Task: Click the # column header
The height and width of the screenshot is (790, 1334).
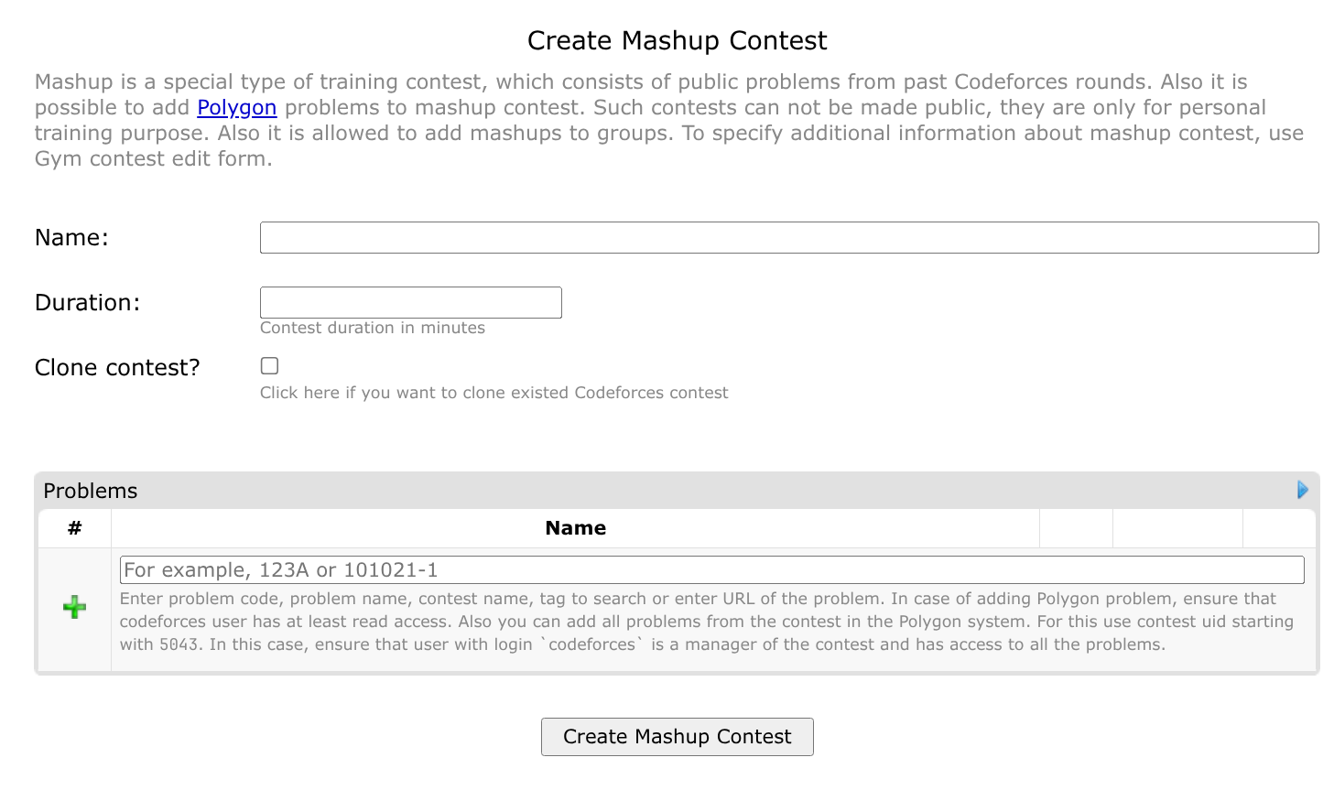Action: point(75,528)
